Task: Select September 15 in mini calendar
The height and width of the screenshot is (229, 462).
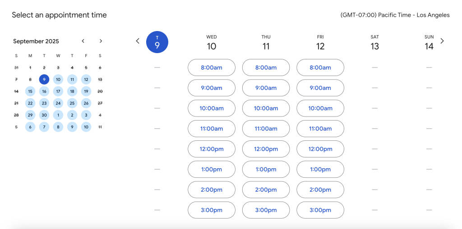Action: coord(30,91)
